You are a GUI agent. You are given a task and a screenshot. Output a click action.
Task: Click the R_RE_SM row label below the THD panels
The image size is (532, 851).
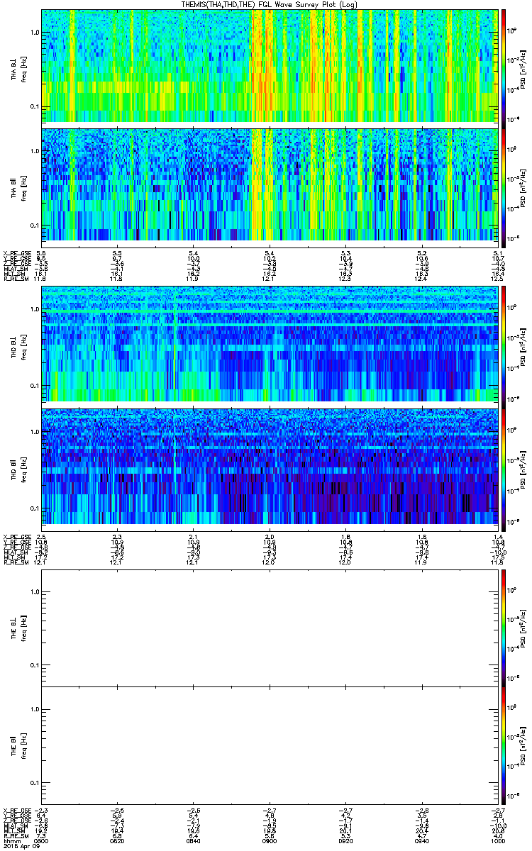tap(15, 562)
